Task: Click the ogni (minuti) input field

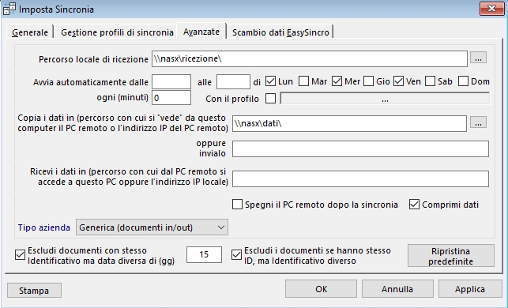Action: [x=171, y=98]
